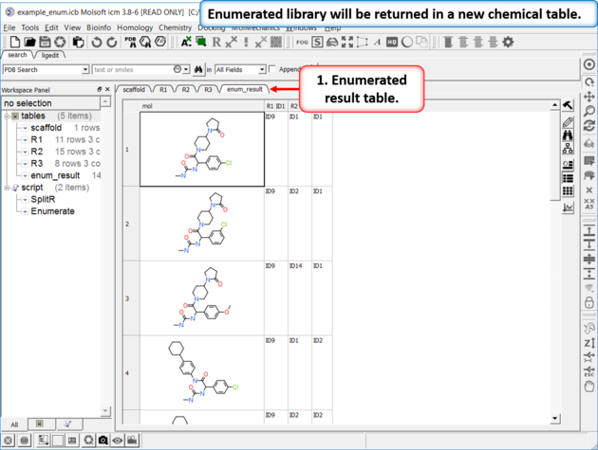The image size is (598, 450).
Task: Toggle the Append checkbox in search bar
Action: click(x=273, y=69)
